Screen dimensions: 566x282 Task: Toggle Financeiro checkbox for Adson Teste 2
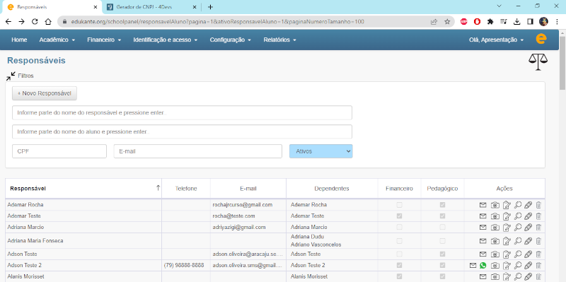point(399,265)
